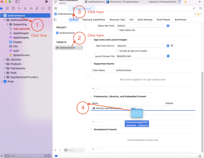Click the plus button in the title bar

(x=199, y=2)
